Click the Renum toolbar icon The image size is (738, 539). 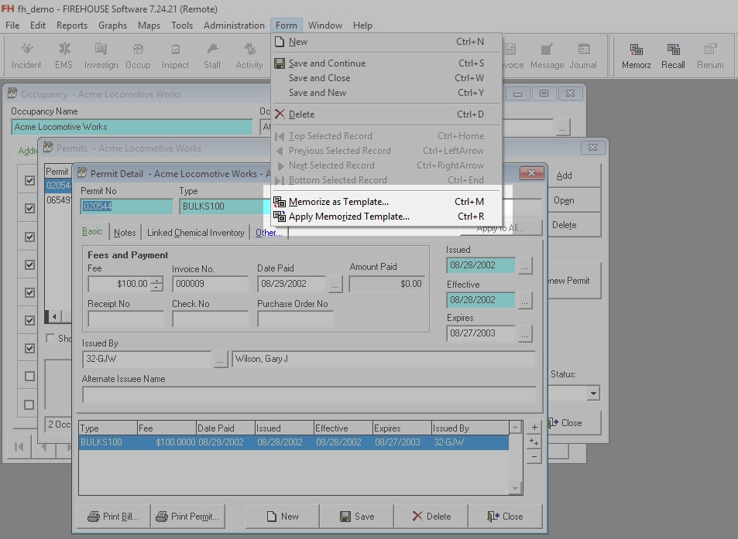[710, 56]
